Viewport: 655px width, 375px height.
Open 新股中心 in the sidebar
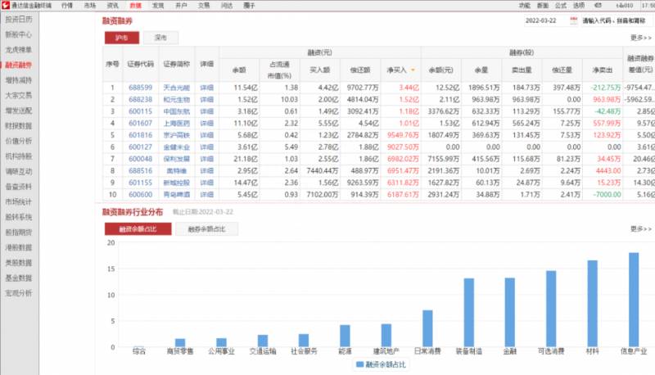pos(19,34)
